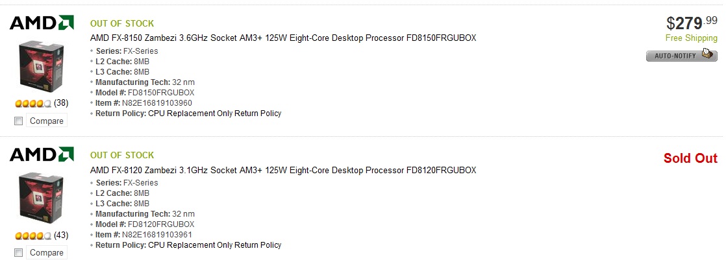This screenshot has width=726, height=264.
Task: Click AMD logo above FX-8150 listing
Action: point(42,23)
